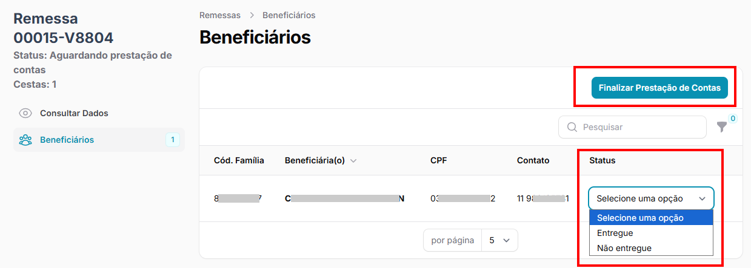Click Finalizar Prestação de Contas button
This screenshot has width=751, height=268.
[x=659, y=88]
